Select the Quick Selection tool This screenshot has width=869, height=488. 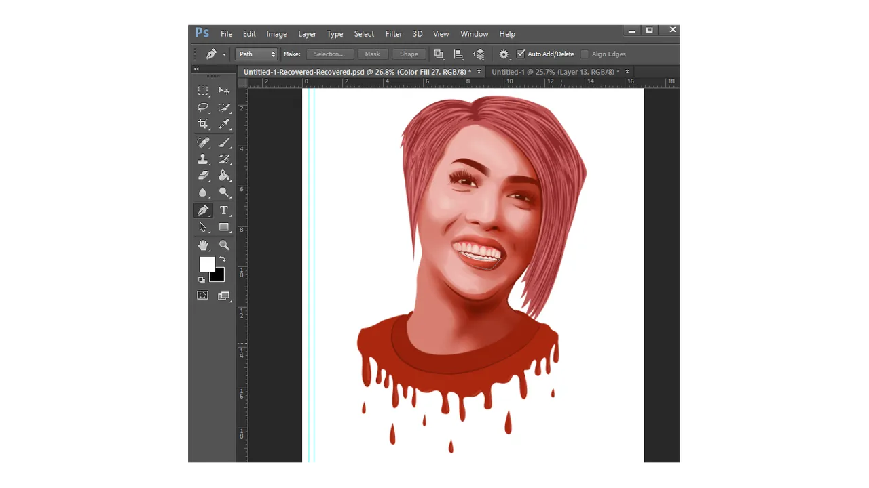point(224,107)
